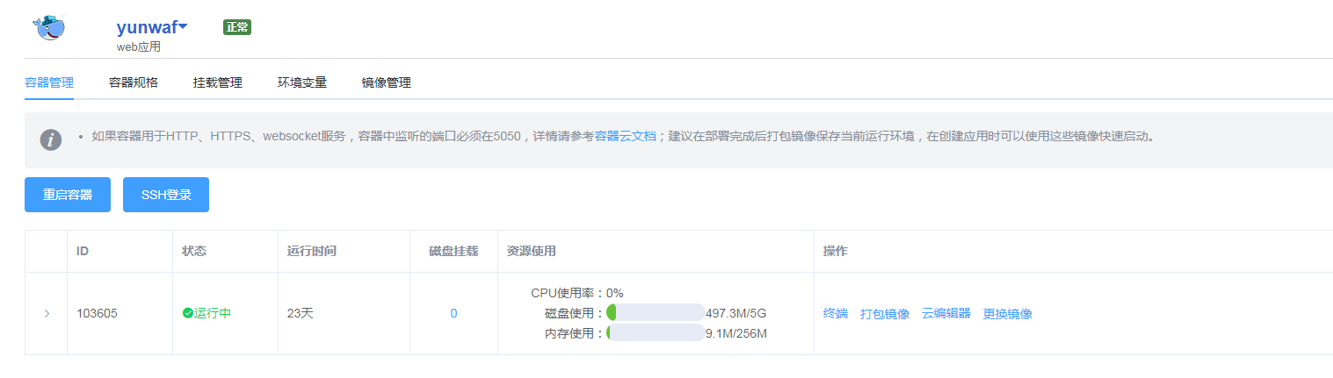This screenshot has height=378, width=1333.
Task: Open the 终端 terminal link
Action: [836, 313]
